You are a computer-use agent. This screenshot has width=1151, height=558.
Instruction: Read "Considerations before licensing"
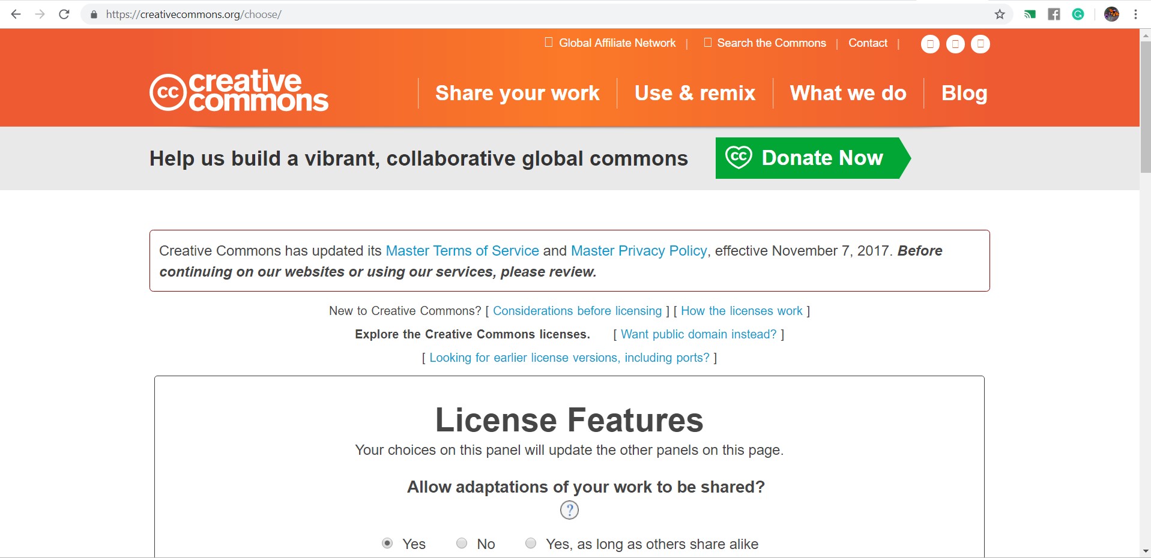pyautogui.click(x=577, y=311)
